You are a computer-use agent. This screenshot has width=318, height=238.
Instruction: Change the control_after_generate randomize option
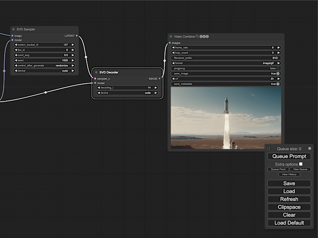[45, 66]
